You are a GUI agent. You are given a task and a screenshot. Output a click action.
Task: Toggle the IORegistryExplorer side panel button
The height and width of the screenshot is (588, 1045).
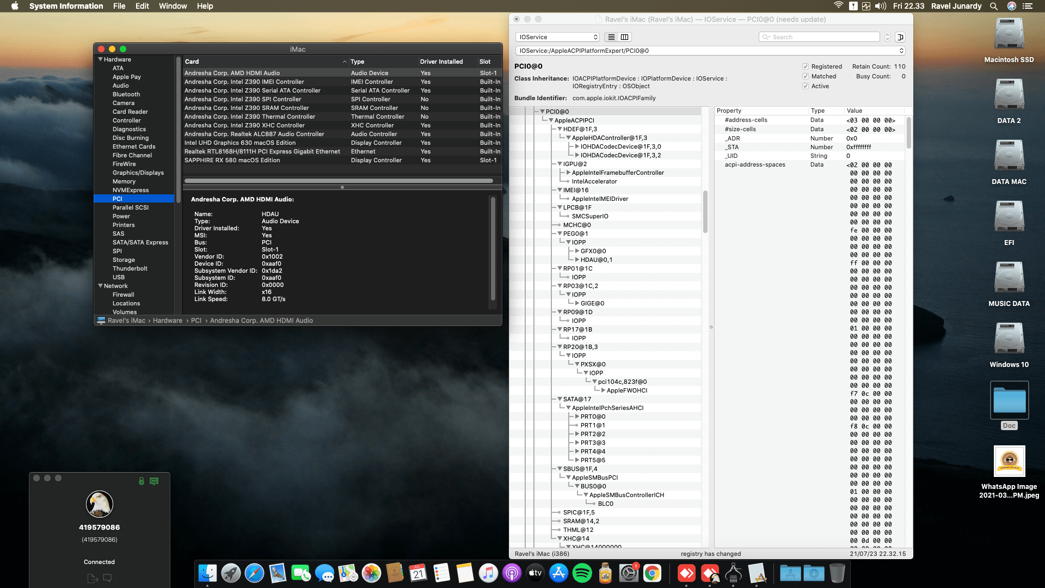tap(900, 37)
